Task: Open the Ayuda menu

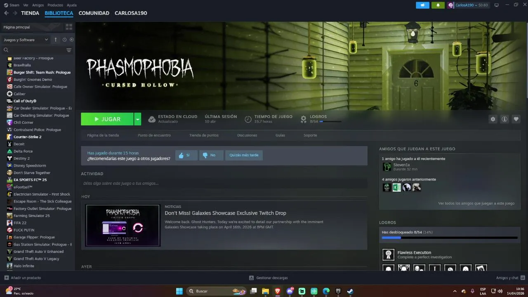Action: pos(72,5)
